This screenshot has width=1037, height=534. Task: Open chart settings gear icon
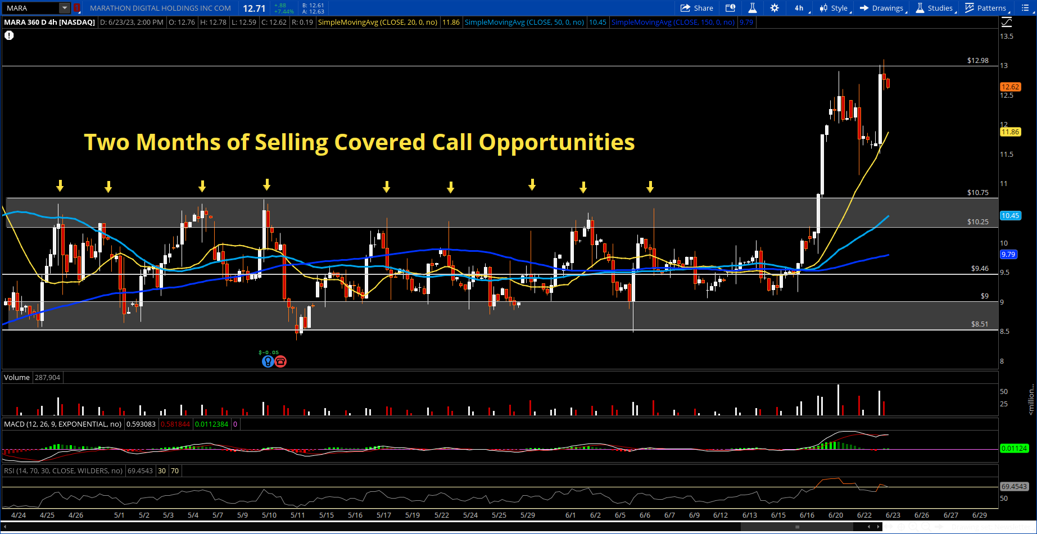775,8
